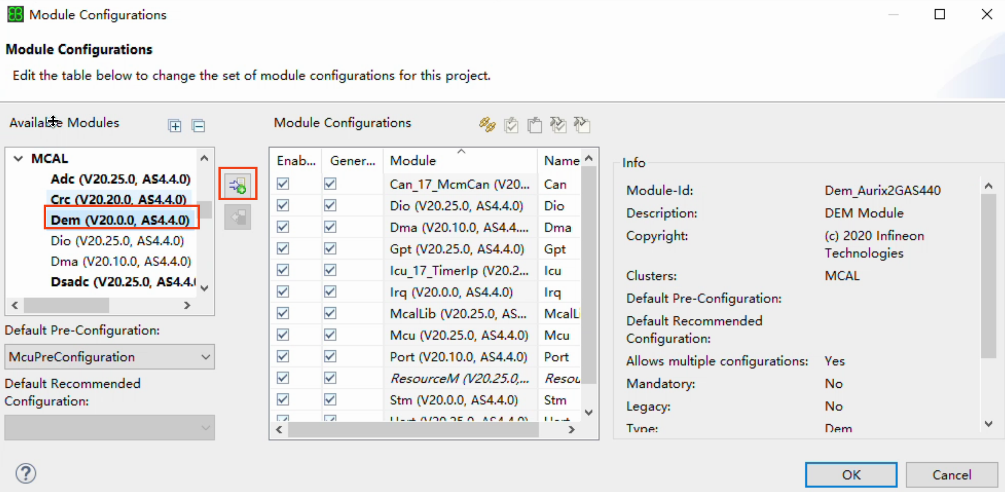This screenshot has width=1005, height=492.
Task: Click the Name column header
Action: [x=561, y=161]
